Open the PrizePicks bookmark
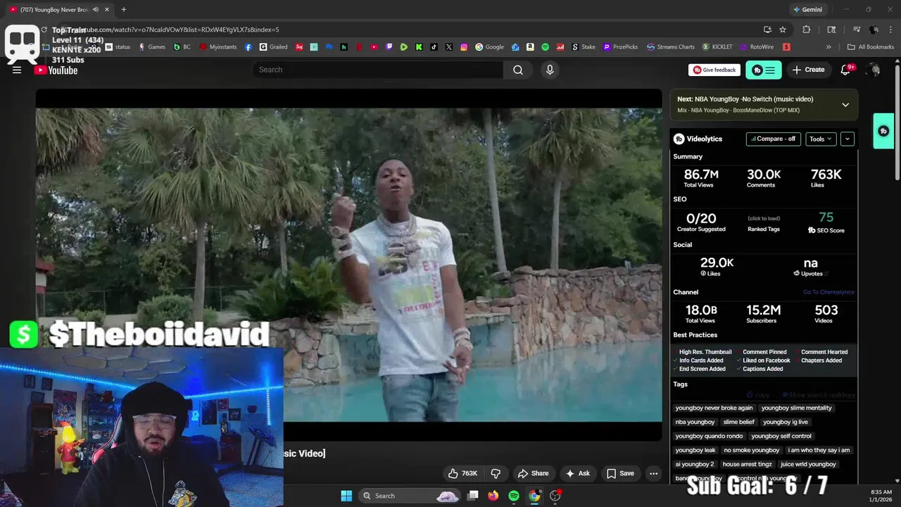This screenshot has height=507, width=901. pos(621,47)
